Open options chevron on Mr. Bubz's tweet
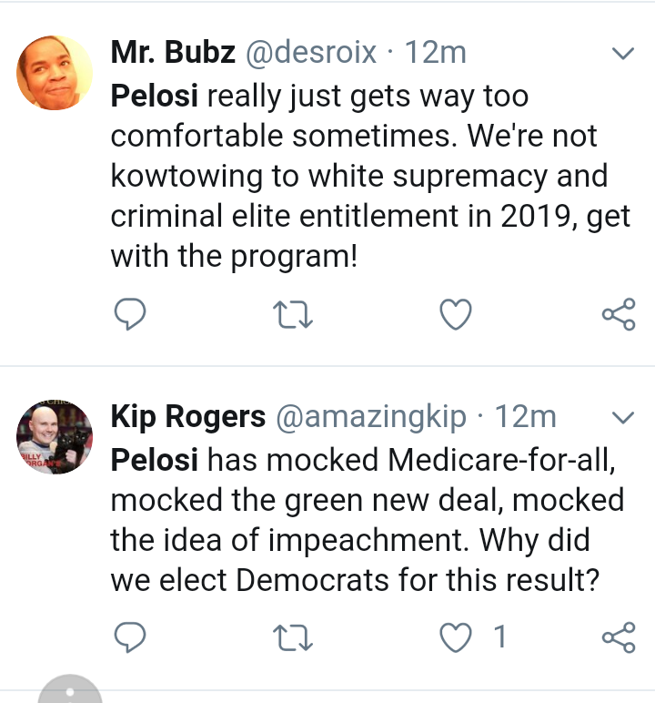 pos(622,55)
